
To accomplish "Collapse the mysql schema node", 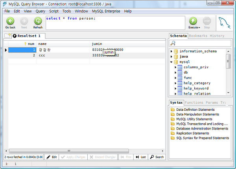I will pyautogui.click(x=171, y=62).
